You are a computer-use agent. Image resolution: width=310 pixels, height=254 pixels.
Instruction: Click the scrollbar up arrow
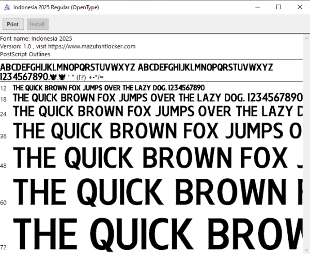click(x=306, y=38)
